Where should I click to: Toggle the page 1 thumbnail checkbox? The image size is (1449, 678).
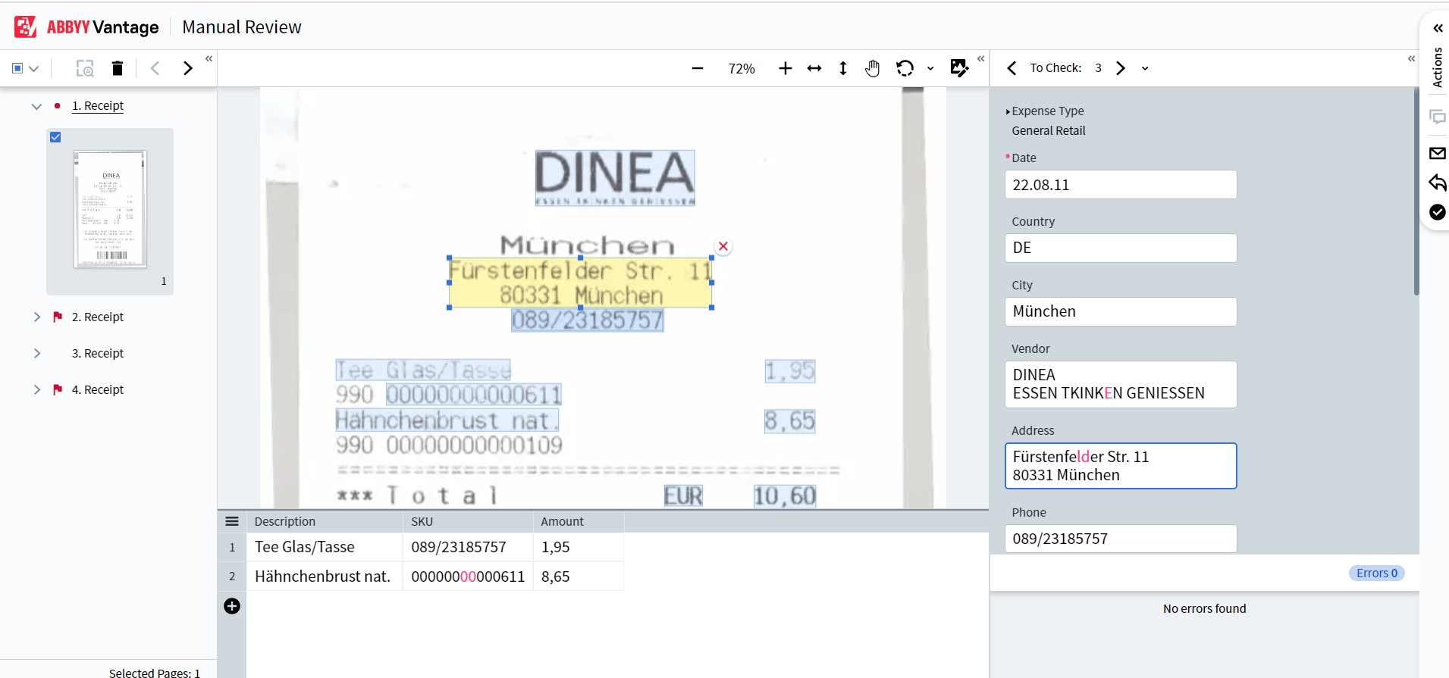55,137
